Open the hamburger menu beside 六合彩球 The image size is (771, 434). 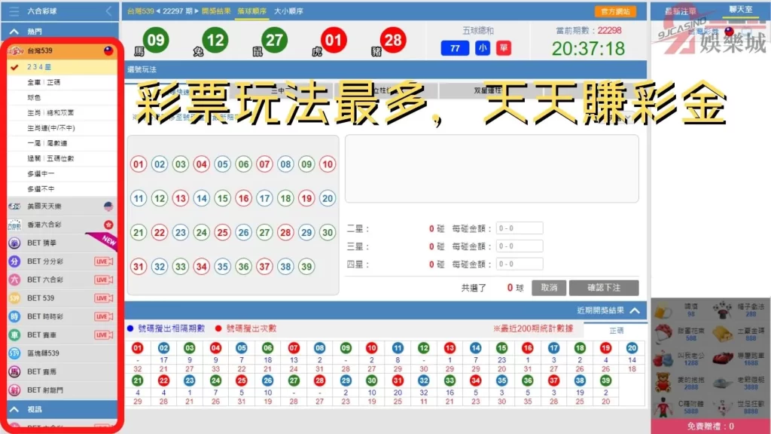[14, 11]
